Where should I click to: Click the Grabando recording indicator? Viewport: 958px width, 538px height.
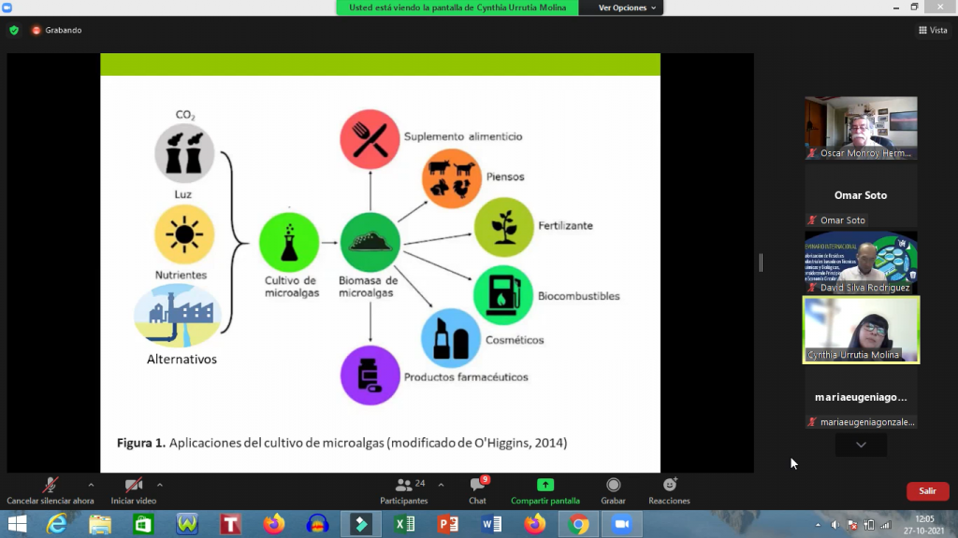[x=56, y=30]
